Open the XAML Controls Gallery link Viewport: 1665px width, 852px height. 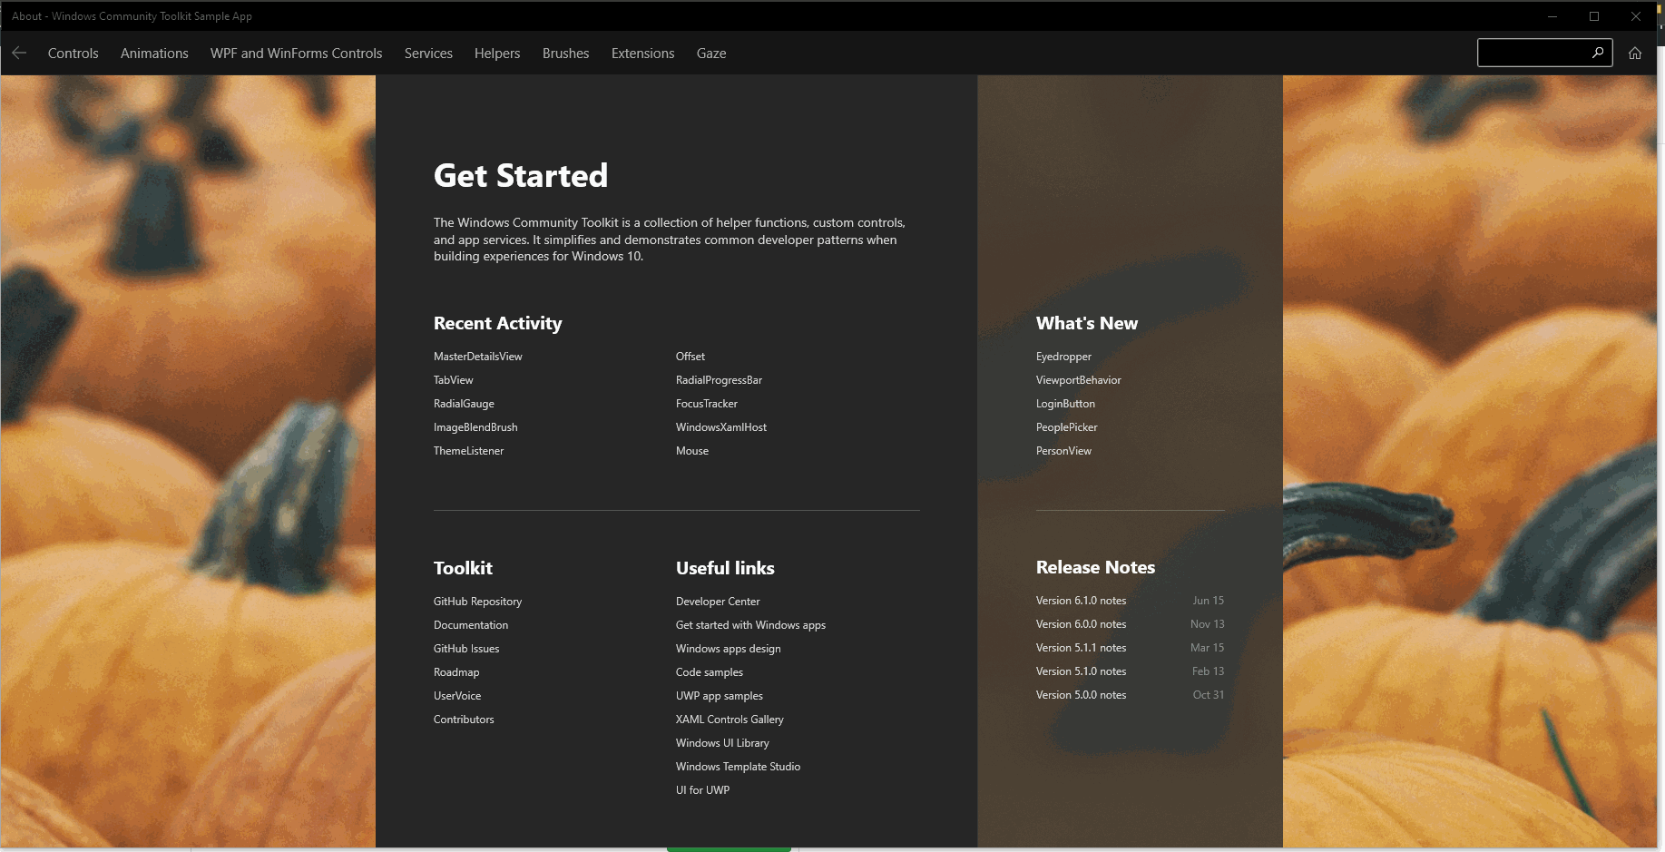[730, 719]
